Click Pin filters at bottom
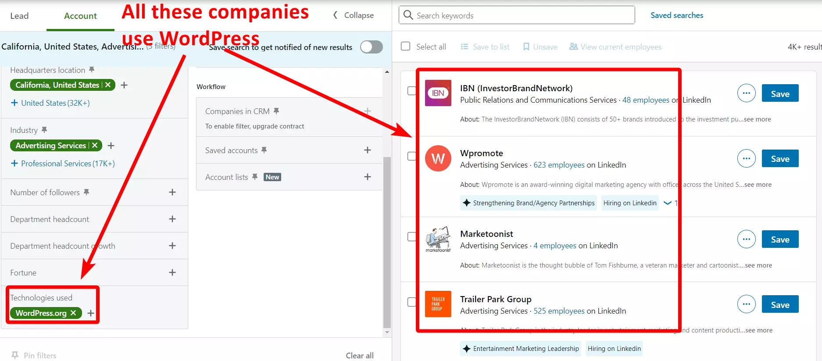 34,355
